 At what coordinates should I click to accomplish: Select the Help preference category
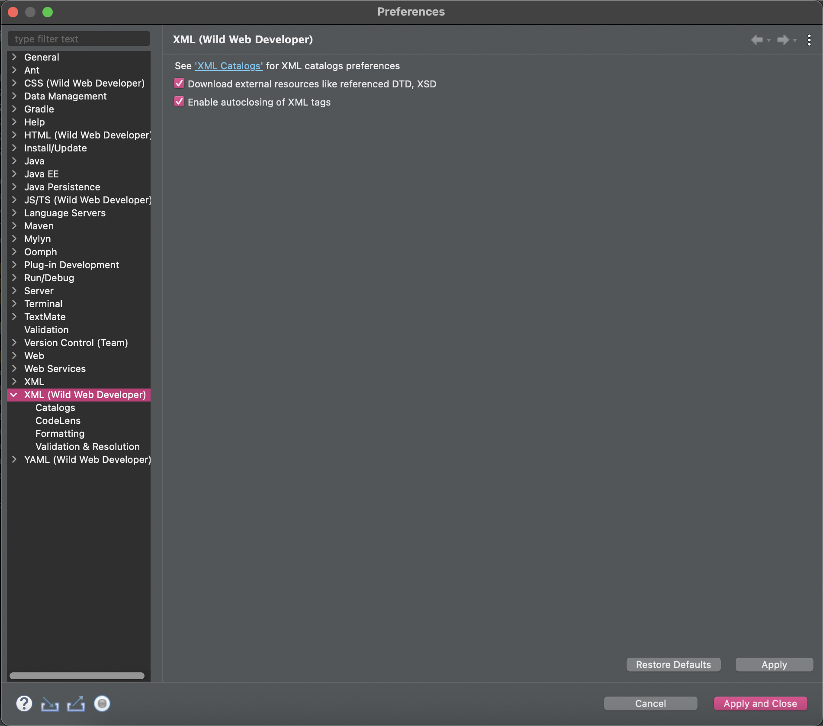click(x=35, y=122)
